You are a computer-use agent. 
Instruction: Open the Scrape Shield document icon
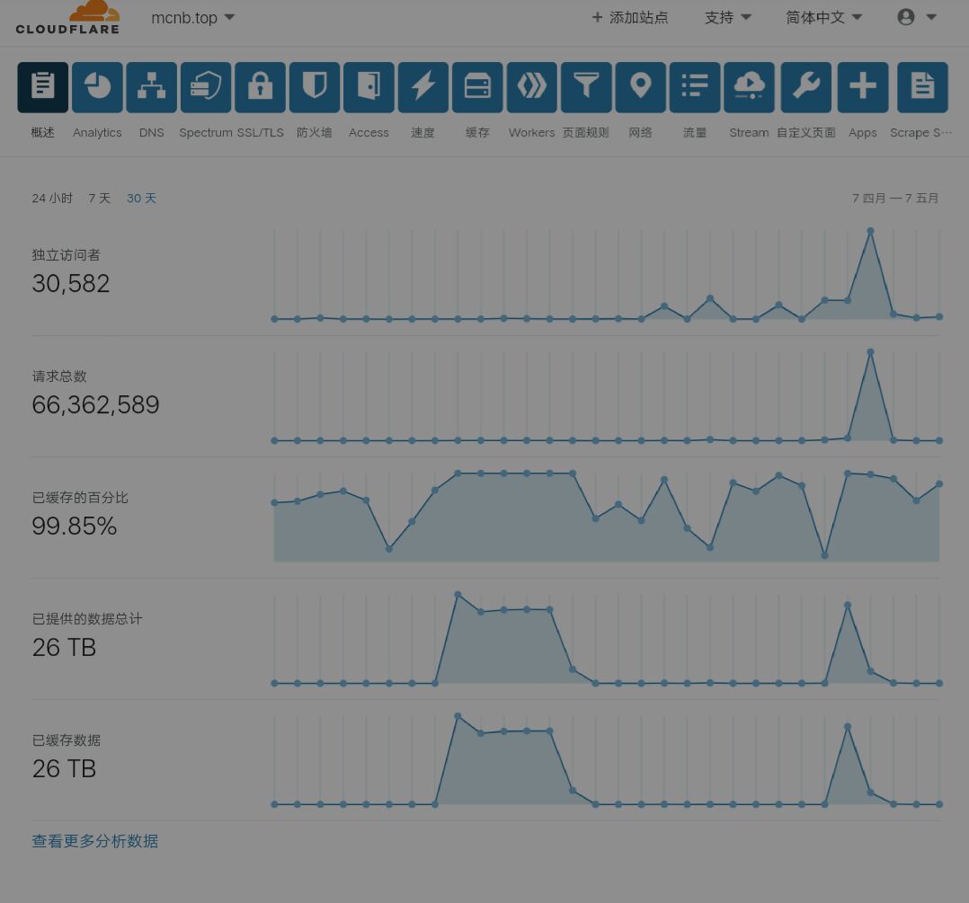(x=922, y=87)
